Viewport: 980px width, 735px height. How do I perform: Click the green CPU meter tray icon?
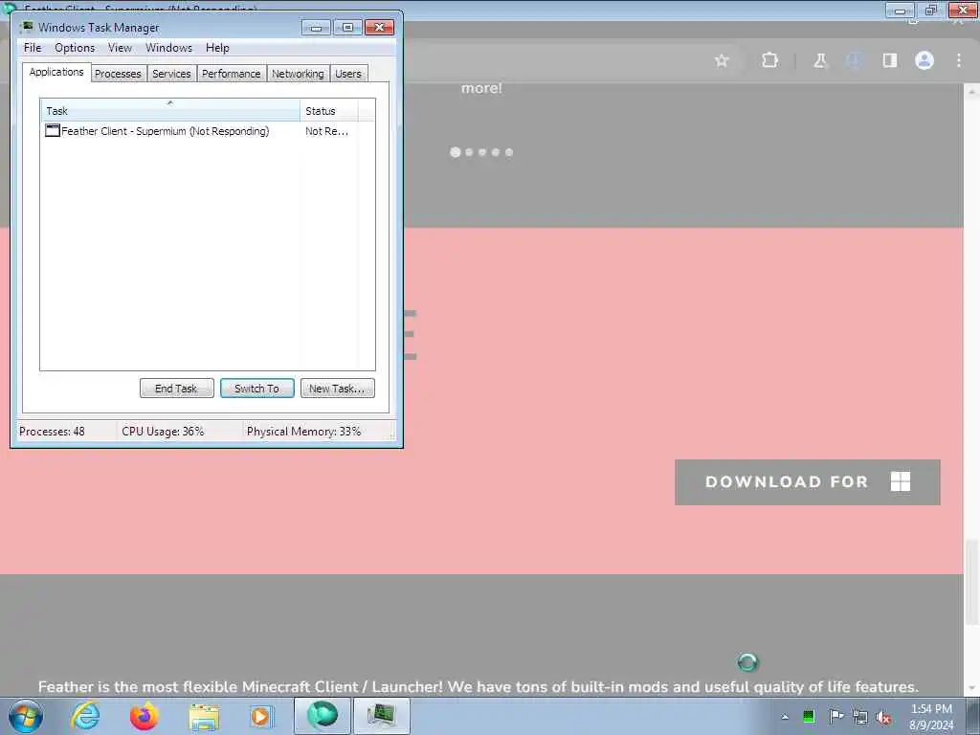coord(809,717)
